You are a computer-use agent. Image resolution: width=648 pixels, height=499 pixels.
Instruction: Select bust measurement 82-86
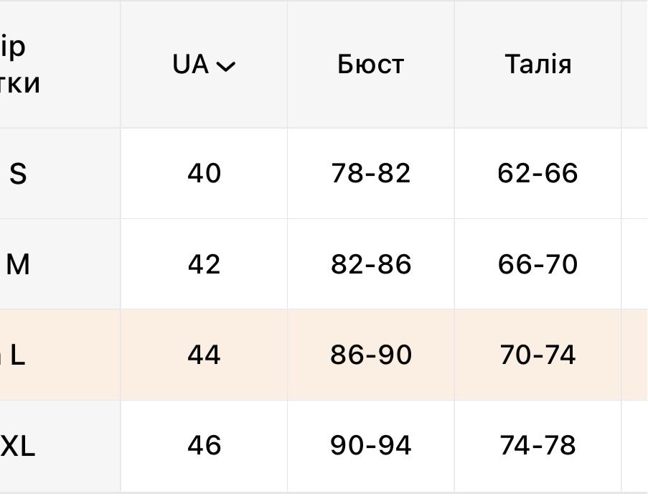coord(371,264)
